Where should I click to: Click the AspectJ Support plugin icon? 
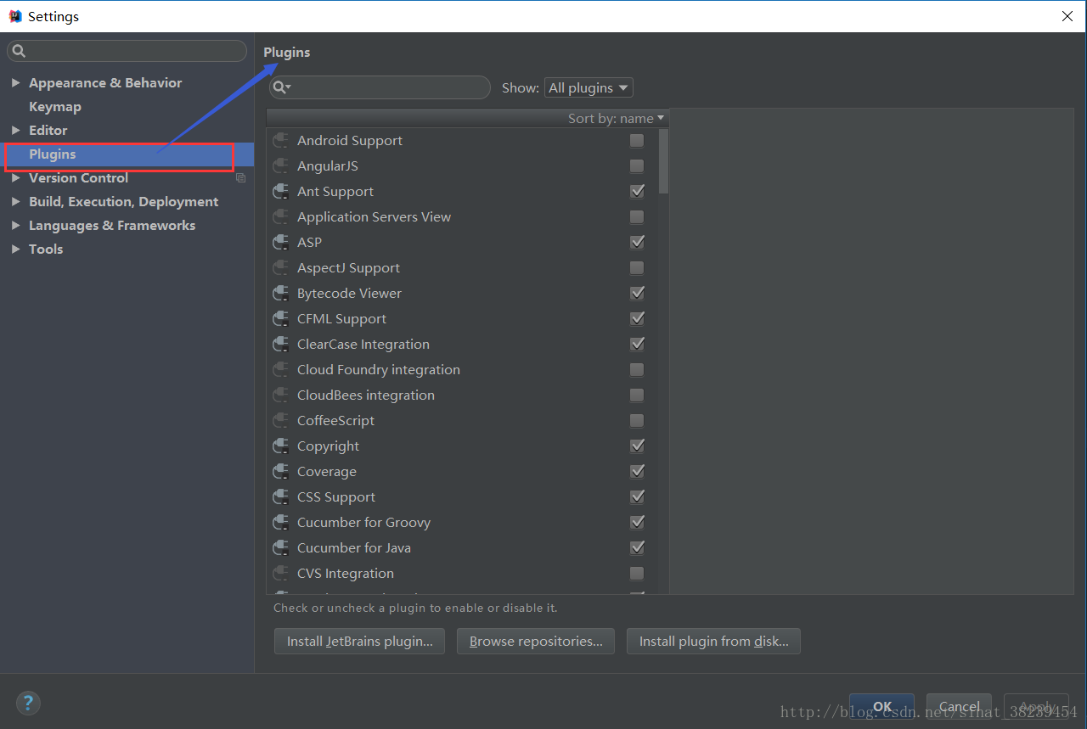280,268
